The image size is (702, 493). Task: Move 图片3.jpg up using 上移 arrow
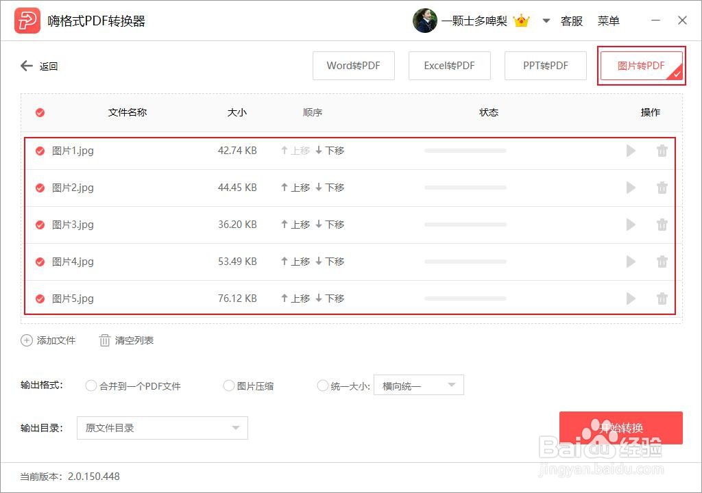coord(295,224)
